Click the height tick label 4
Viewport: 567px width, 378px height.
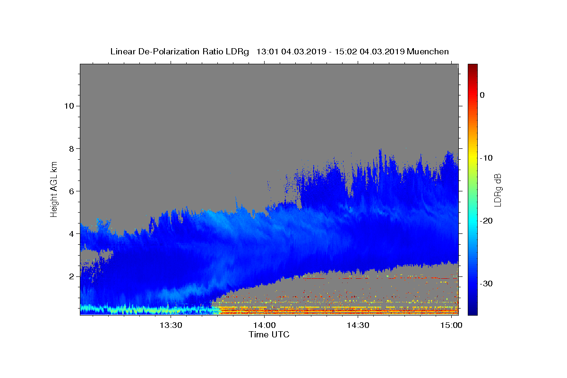click(71, 234)
